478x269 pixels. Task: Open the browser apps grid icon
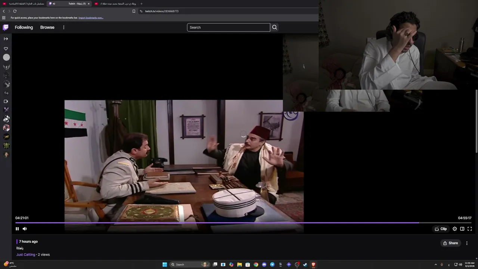pyautogui.click(x=4, y=18)
